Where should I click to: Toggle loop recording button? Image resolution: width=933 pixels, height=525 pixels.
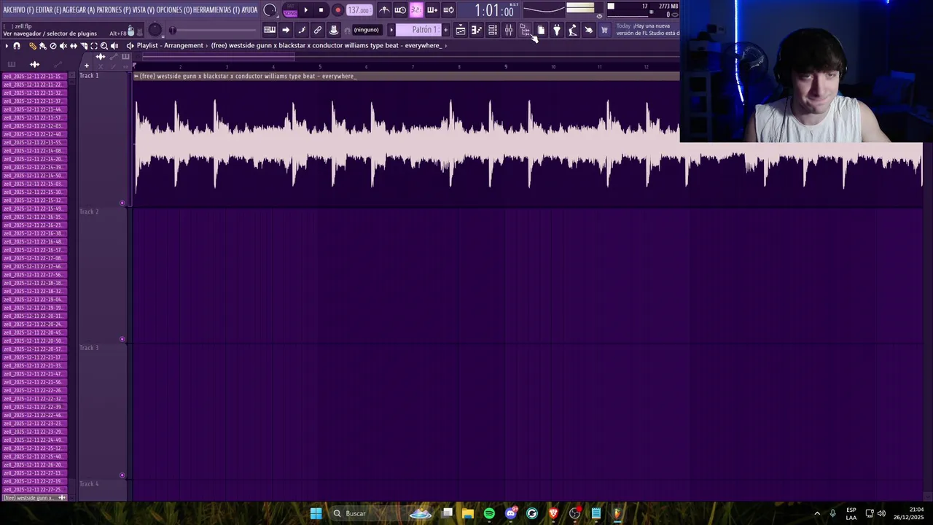click(448, 10)
